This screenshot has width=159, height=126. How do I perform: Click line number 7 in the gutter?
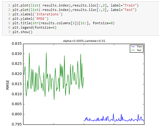point(9,32)
